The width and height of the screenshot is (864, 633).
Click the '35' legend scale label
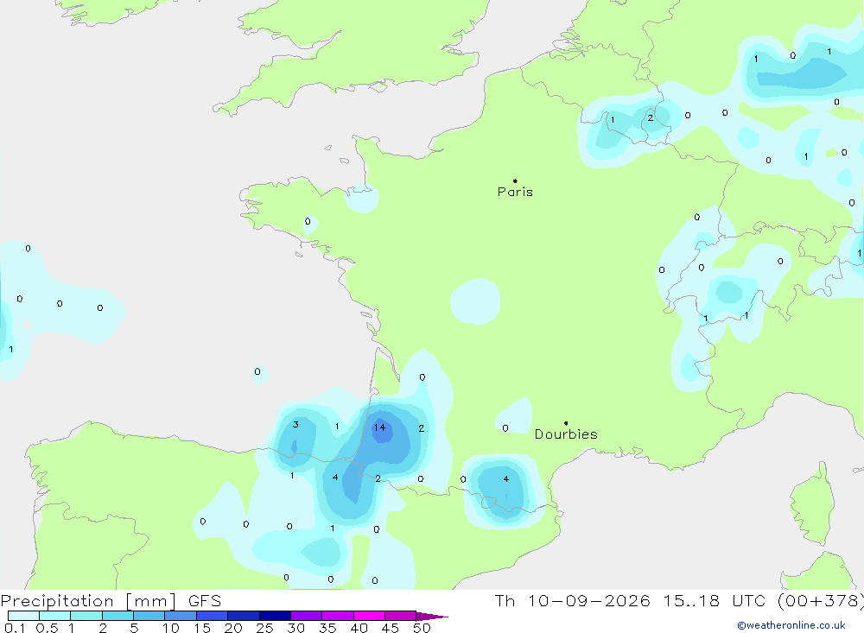[x=327, y=628]
